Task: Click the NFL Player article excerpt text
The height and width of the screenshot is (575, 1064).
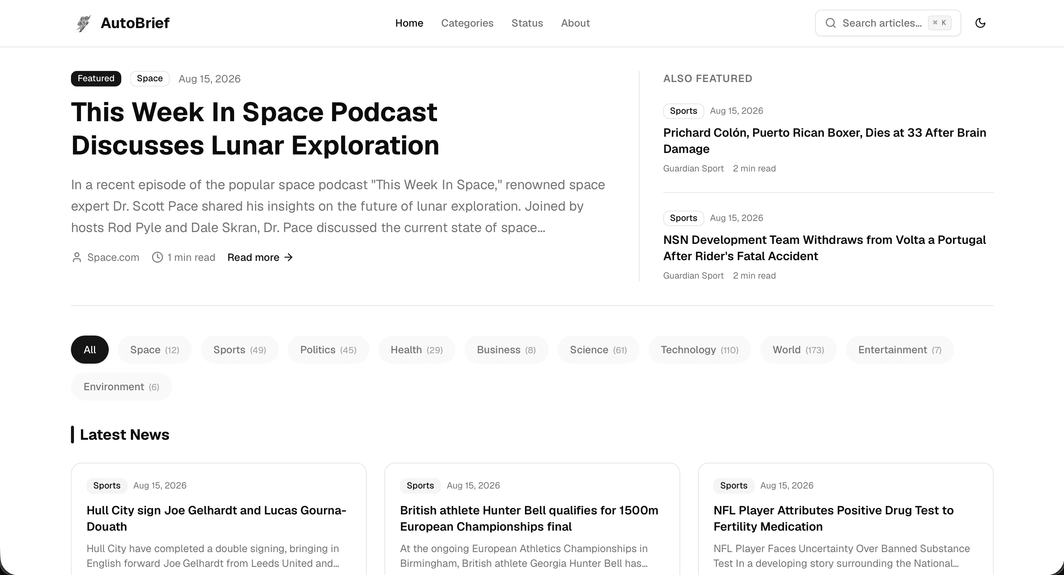Action: point(841,556)
